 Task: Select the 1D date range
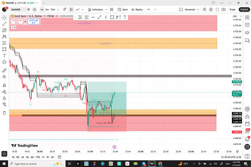13,157
